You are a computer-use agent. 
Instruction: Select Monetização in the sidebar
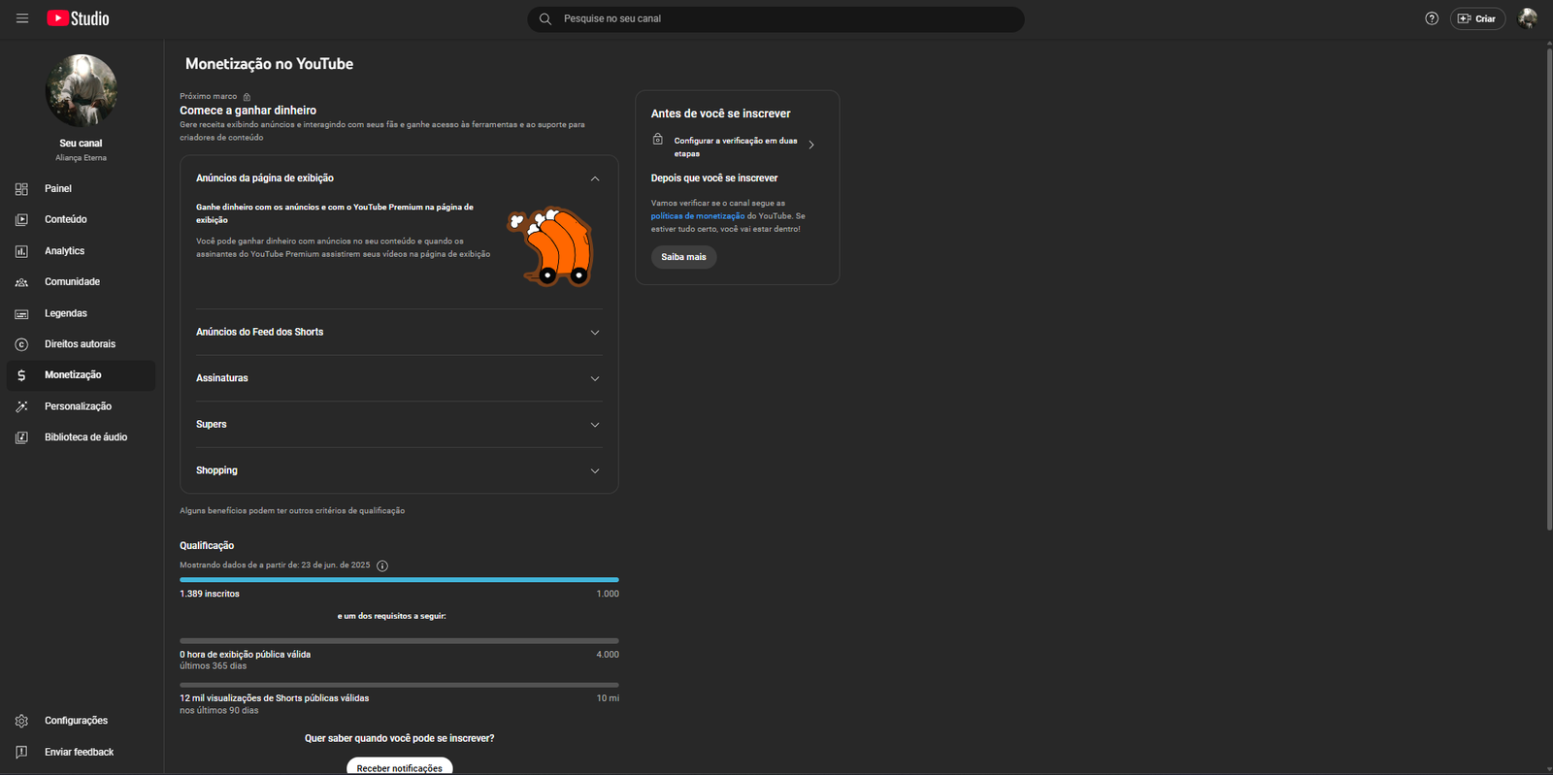coord(81,375)
